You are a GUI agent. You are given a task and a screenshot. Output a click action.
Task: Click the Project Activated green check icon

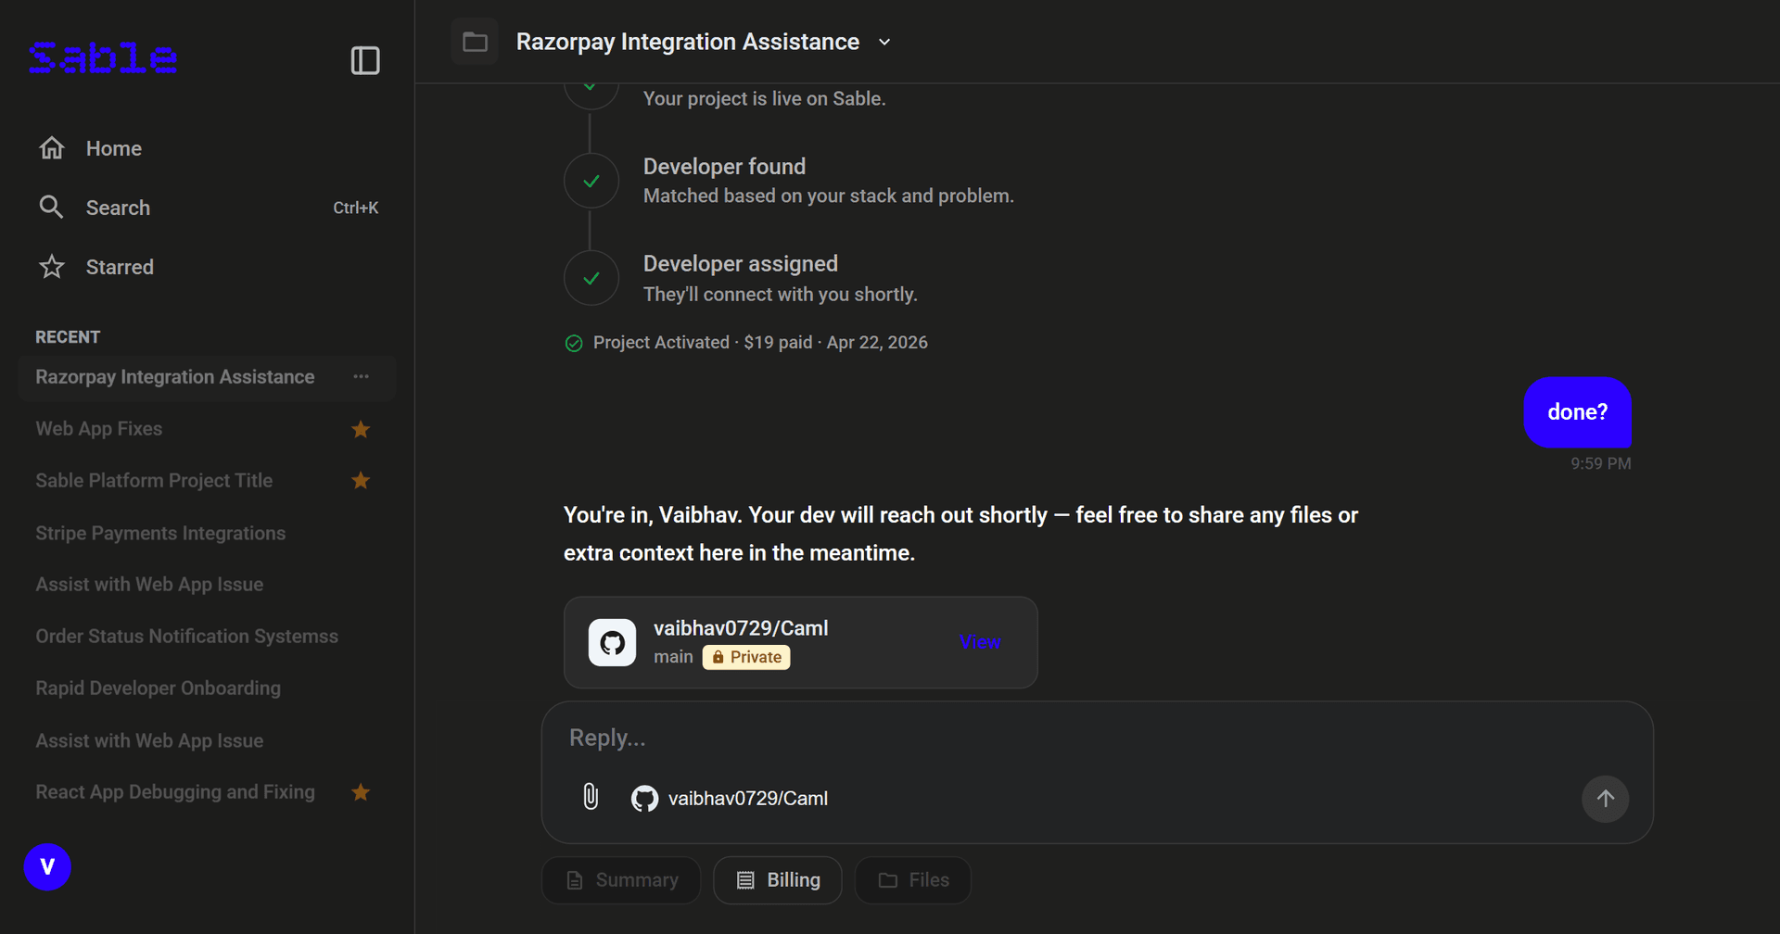[x=574, y=344]
